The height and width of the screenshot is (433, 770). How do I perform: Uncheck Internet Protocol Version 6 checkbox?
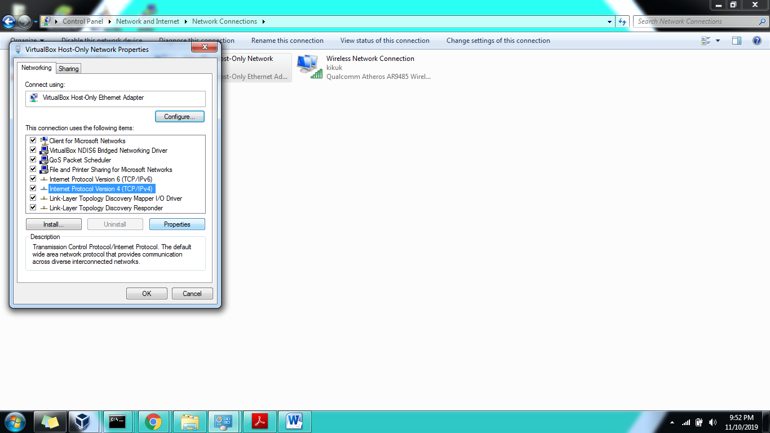coord(33,179)
